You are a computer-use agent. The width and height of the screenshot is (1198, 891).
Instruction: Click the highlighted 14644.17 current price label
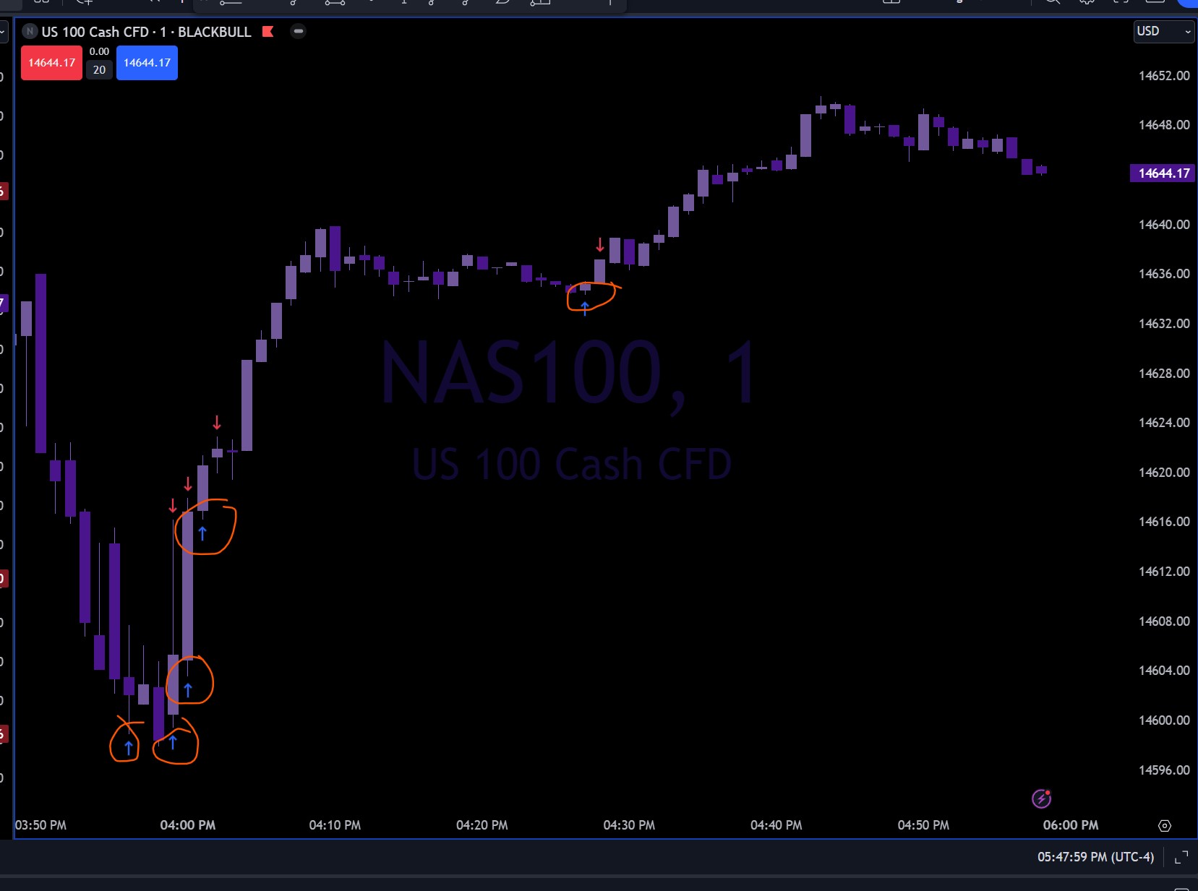pyautogui.click(x=1163, y=173)
